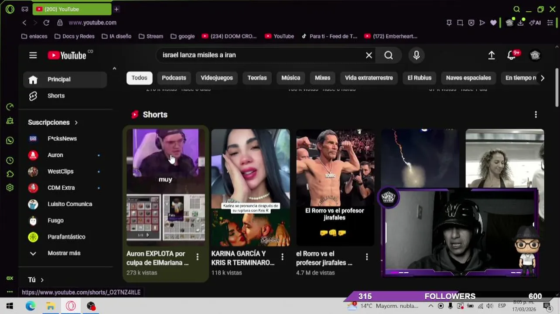The height and width of the screenshot is (314, 560).
Task: Open the YouTube account avatar menu
Action: coord(535,55)
